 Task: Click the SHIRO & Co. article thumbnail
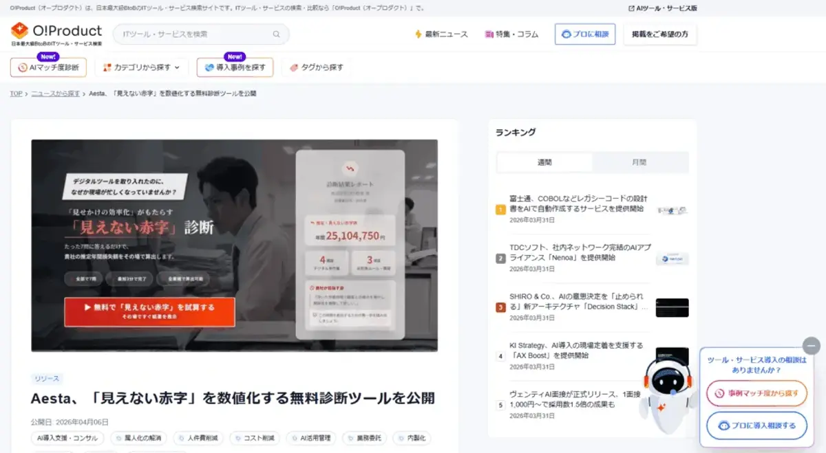click(672, 308)
